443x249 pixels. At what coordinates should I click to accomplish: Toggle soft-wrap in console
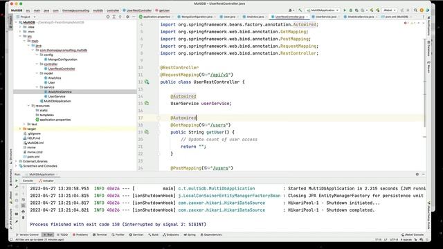[x=24, y=200]
